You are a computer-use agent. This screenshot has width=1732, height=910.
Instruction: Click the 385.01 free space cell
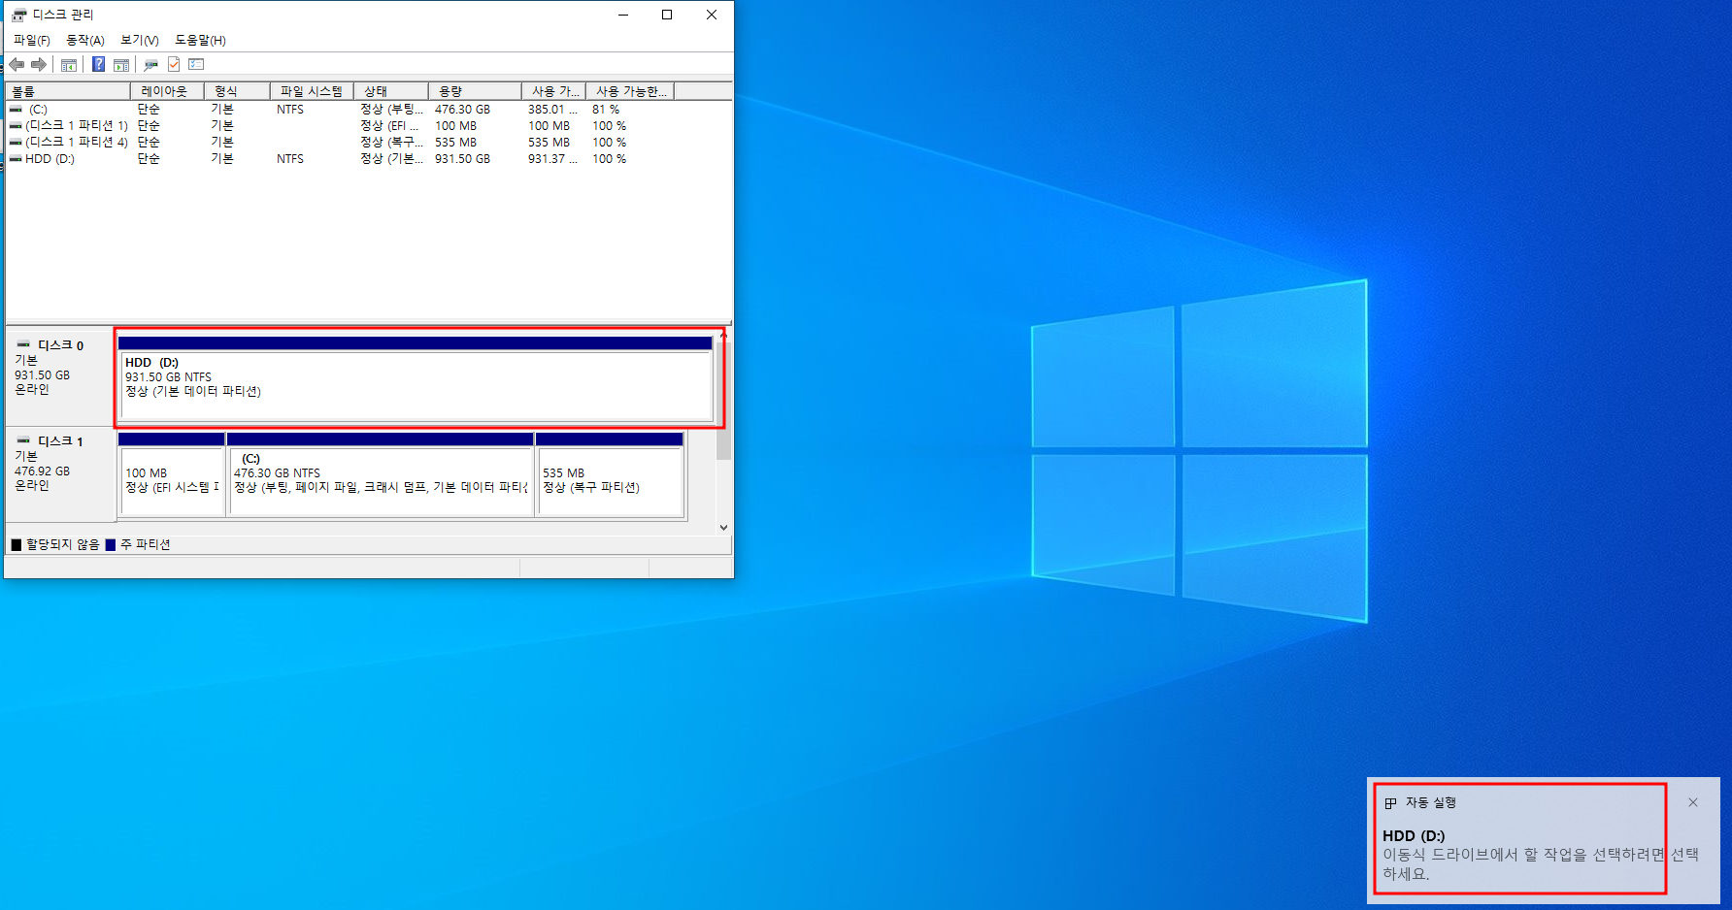552,110
